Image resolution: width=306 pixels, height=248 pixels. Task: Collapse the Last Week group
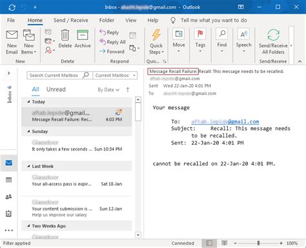(28, 166)
